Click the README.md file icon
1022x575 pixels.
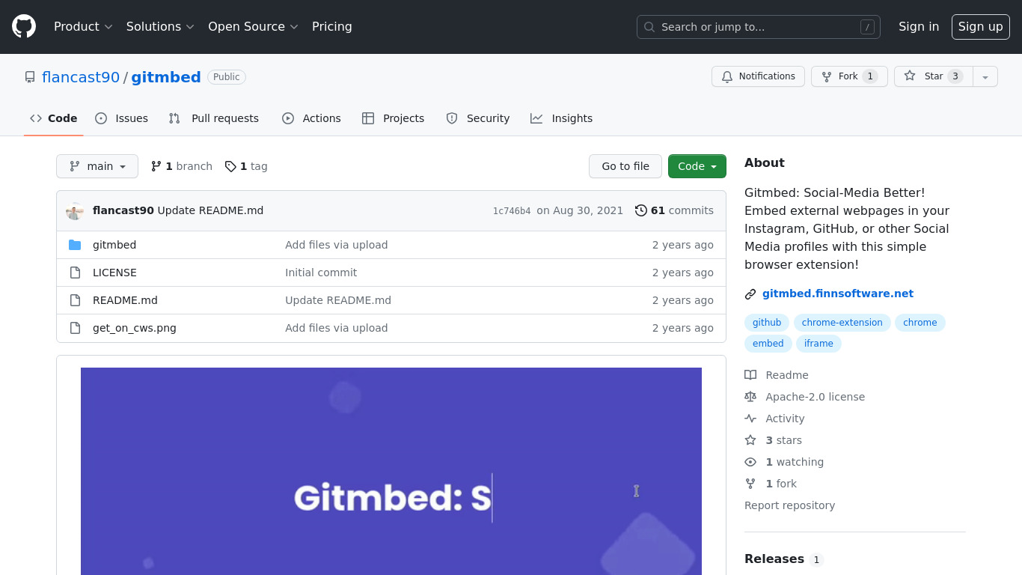75,300
